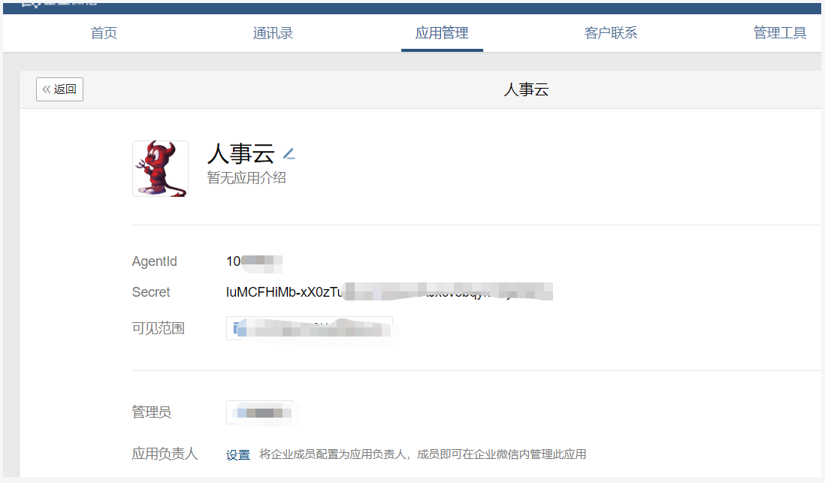Open the 首页 tab

point(104,33)
